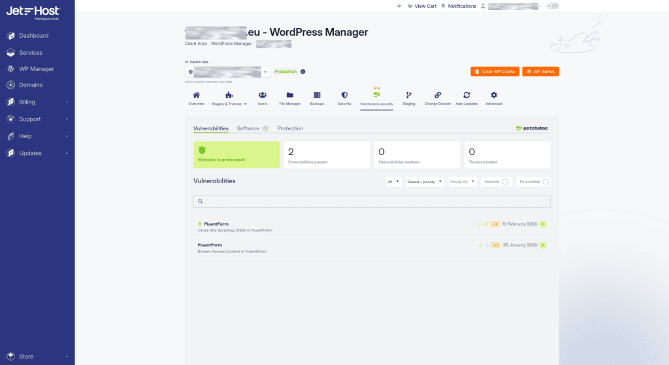Click the Clear WP Cache button
Image resolution: width=669 pixels, height=365 pixels.
[495, 72]
